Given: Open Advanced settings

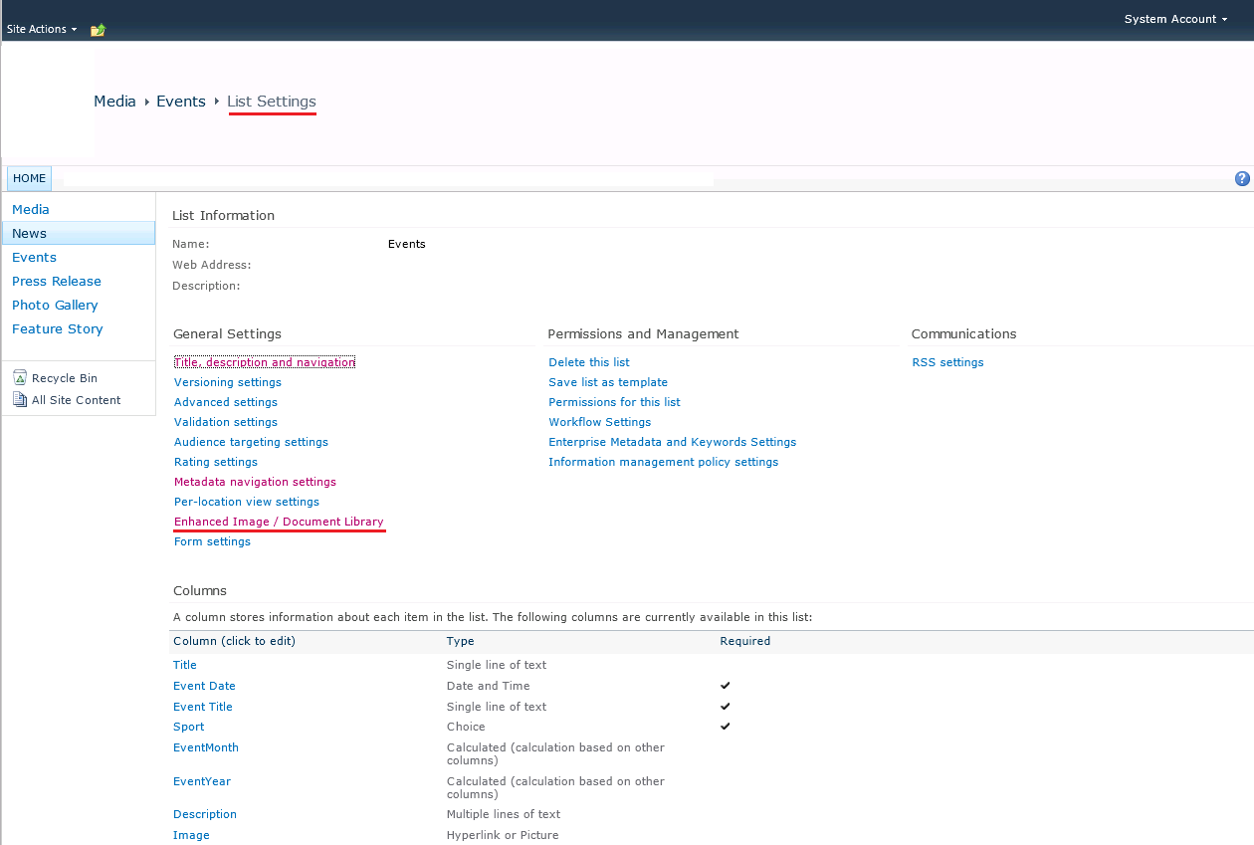Looking at the screenshot, I should (x=226, y=402).
